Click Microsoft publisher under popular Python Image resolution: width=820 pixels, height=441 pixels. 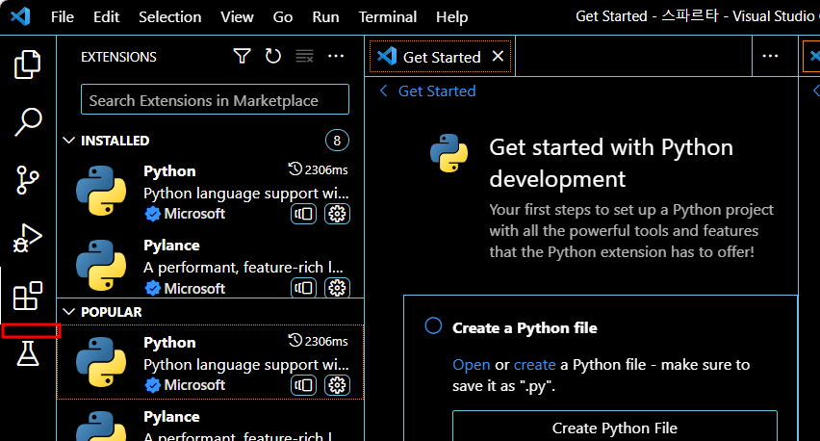pyautogui.click(x=194, y=385)
